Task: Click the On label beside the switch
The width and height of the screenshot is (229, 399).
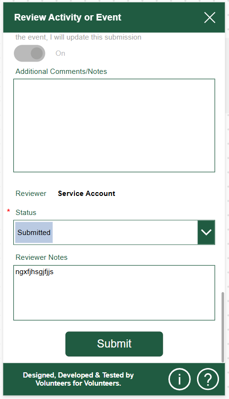Action: [x=61, y=53]
